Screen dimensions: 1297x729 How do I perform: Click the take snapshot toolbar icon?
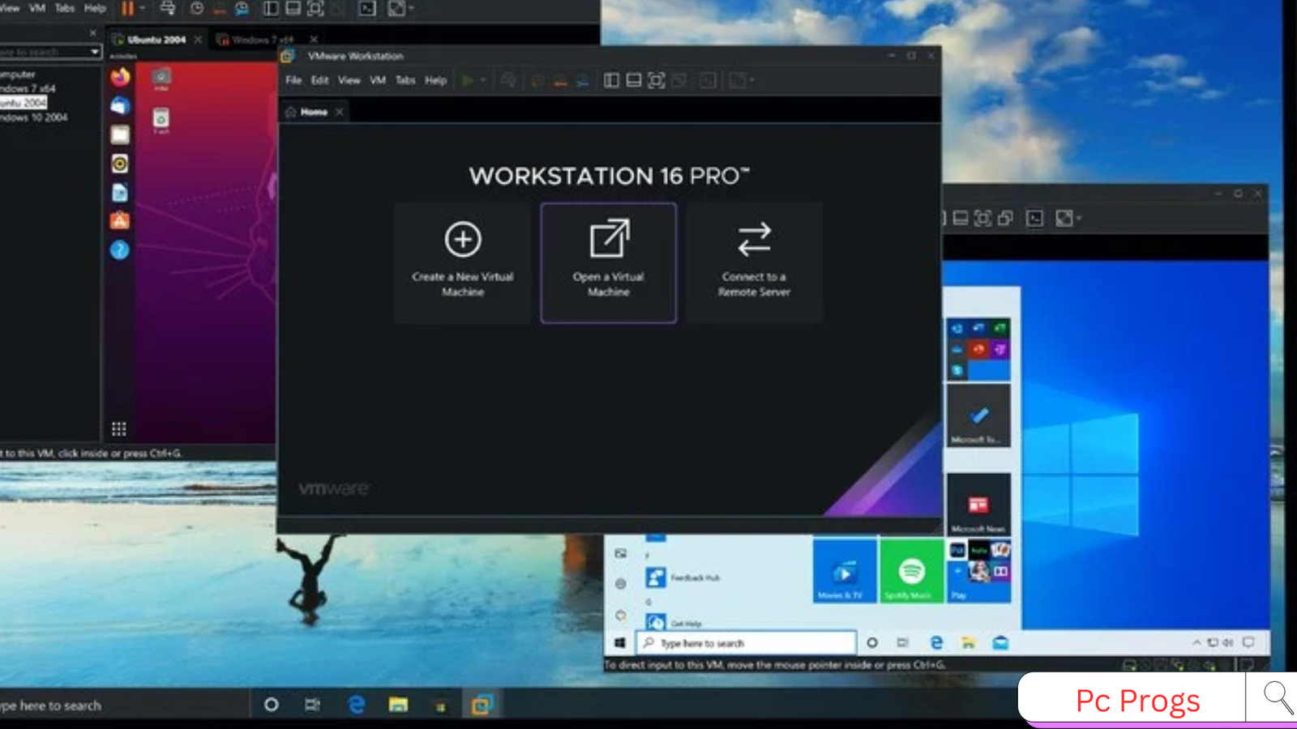pos(537,80)
